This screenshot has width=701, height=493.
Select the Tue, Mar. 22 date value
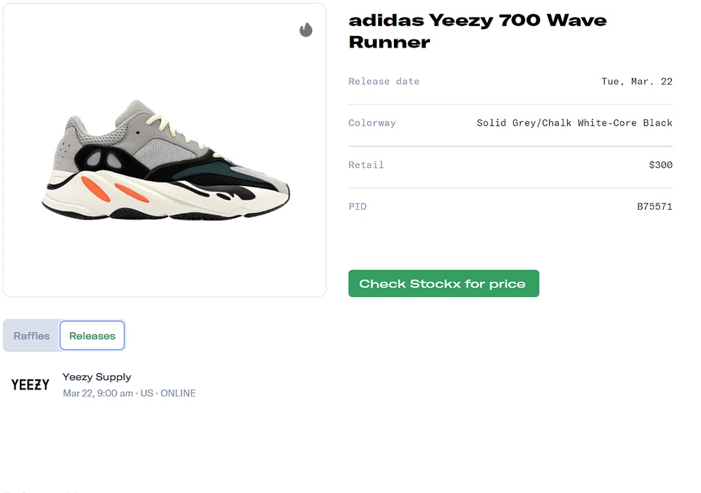coord(637,81)
